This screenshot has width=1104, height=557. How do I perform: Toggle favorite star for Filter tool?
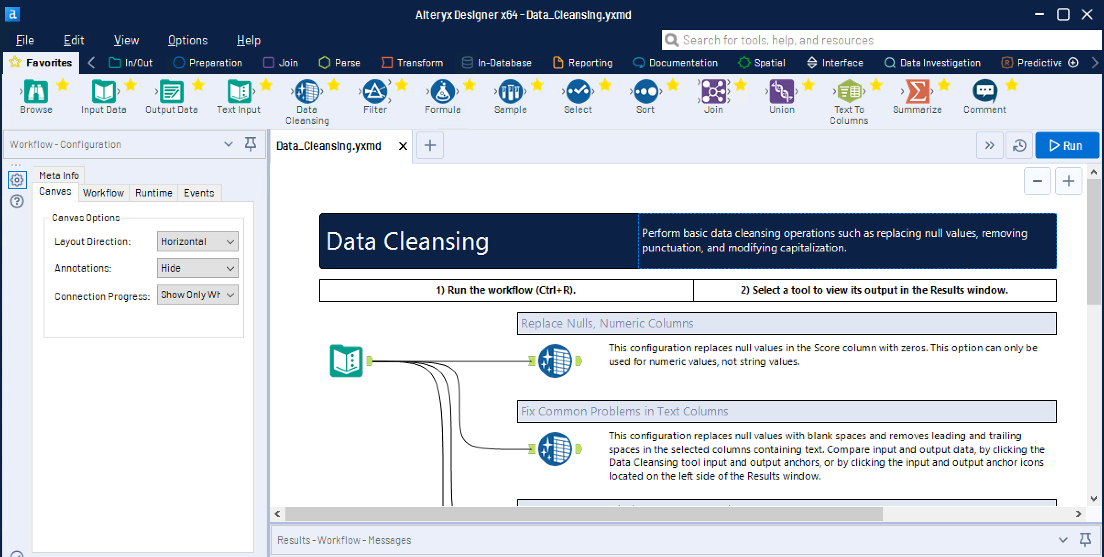(x=402, y=85)
